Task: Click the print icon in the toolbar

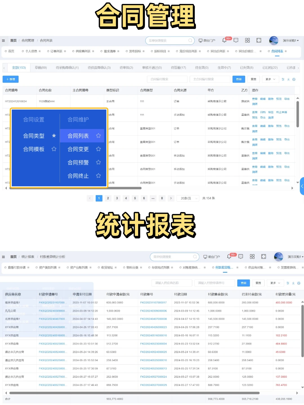Action: point(294,79)
